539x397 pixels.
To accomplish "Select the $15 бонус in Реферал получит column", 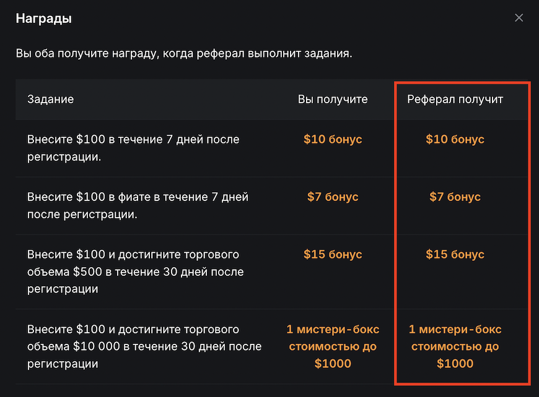I will point(455,254).
